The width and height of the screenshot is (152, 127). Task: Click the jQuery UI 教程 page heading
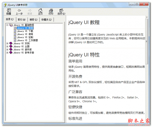click(84, 22)
